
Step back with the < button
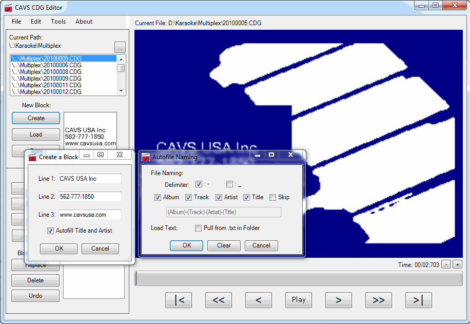259,300
